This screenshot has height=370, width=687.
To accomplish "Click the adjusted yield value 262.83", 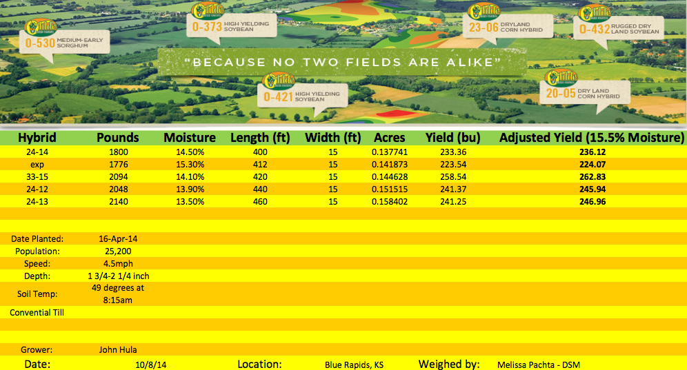I will coord(590,176).
